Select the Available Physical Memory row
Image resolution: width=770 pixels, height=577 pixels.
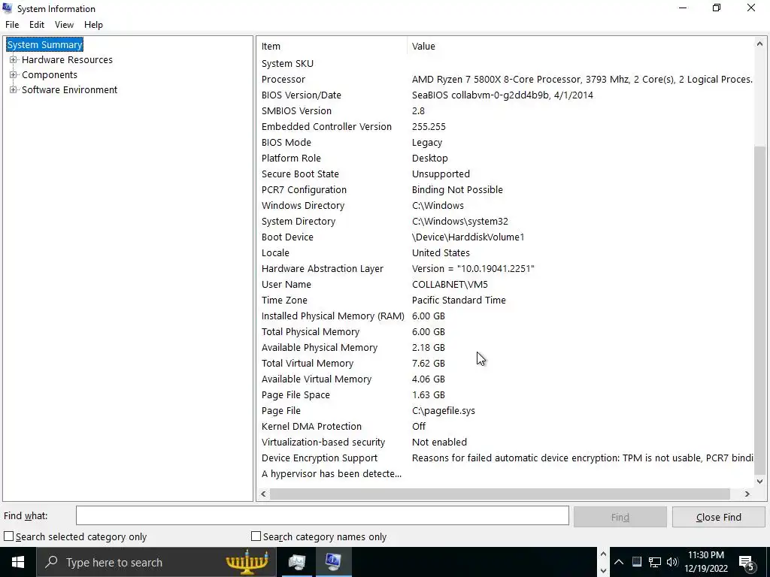pyautogui.click(x=505, y=347)
